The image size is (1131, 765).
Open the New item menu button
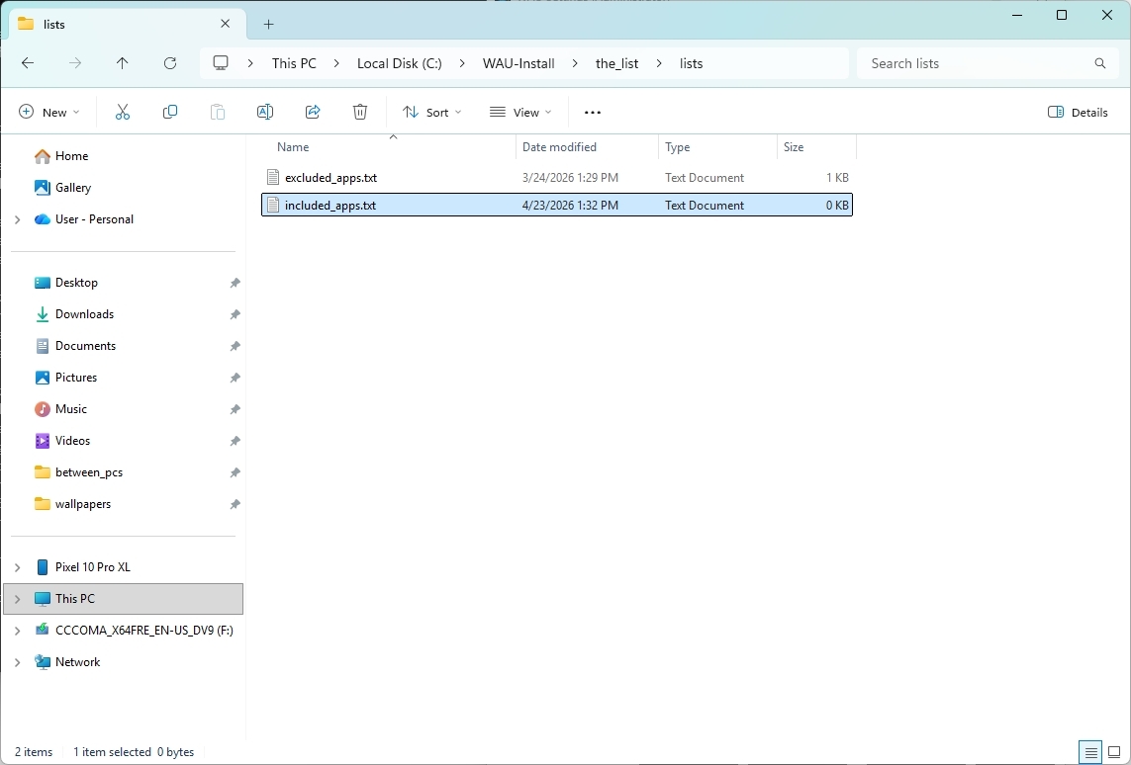[49, 112]
